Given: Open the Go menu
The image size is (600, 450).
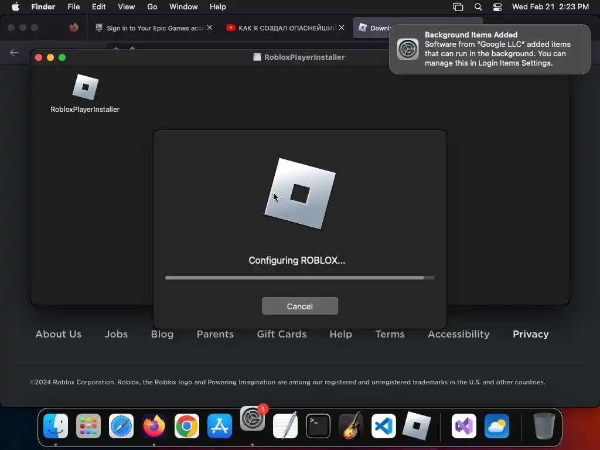Looking at the screenshot, I should pos(152,7).
